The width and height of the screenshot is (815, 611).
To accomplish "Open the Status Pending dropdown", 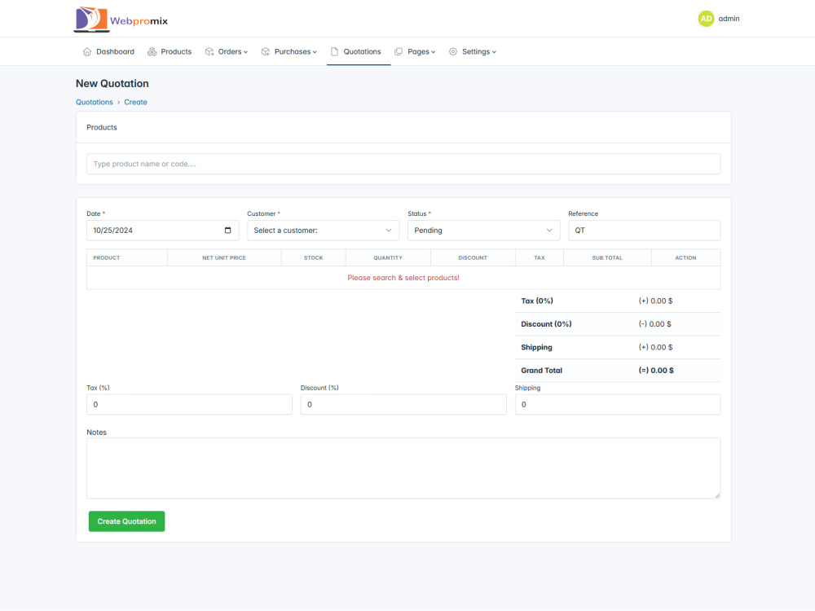I will tap(483, 231).
